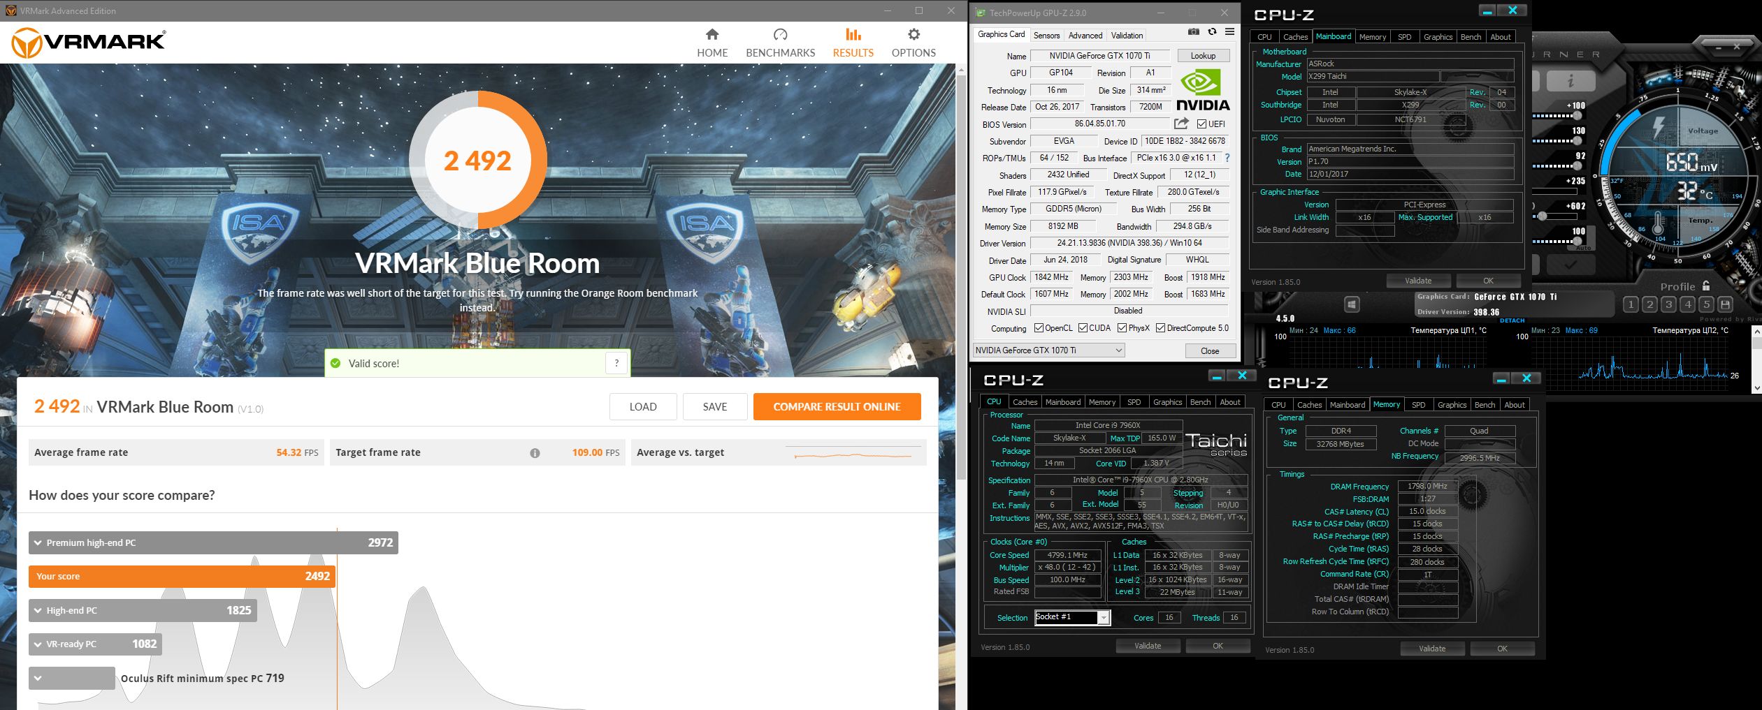
Task: Select Afterburner profile slot 3
Action: coord(1668,304)
